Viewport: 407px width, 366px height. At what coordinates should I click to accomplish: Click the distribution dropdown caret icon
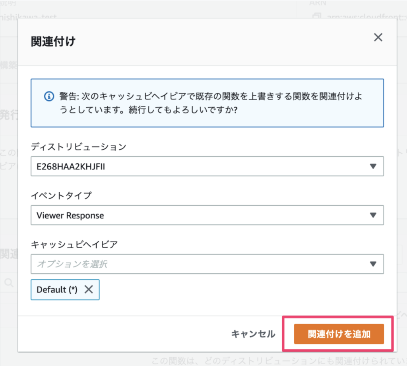[x=373, y=166]
